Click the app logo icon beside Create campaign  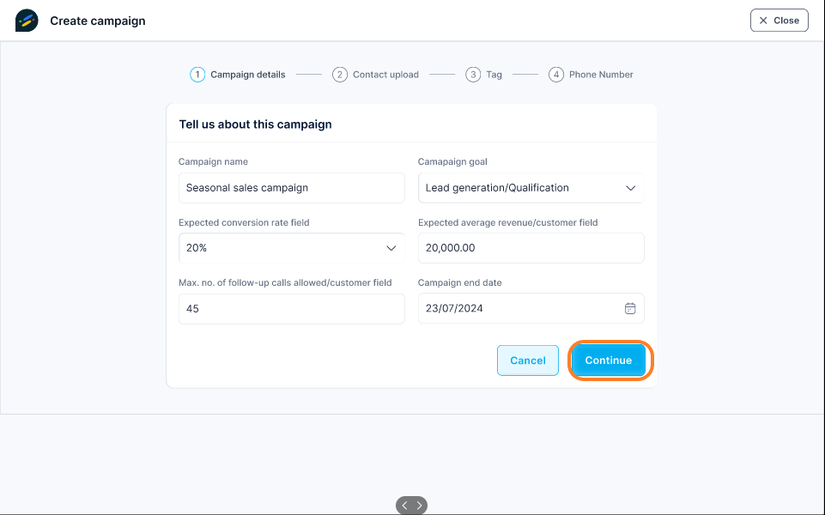pos(27,21)
